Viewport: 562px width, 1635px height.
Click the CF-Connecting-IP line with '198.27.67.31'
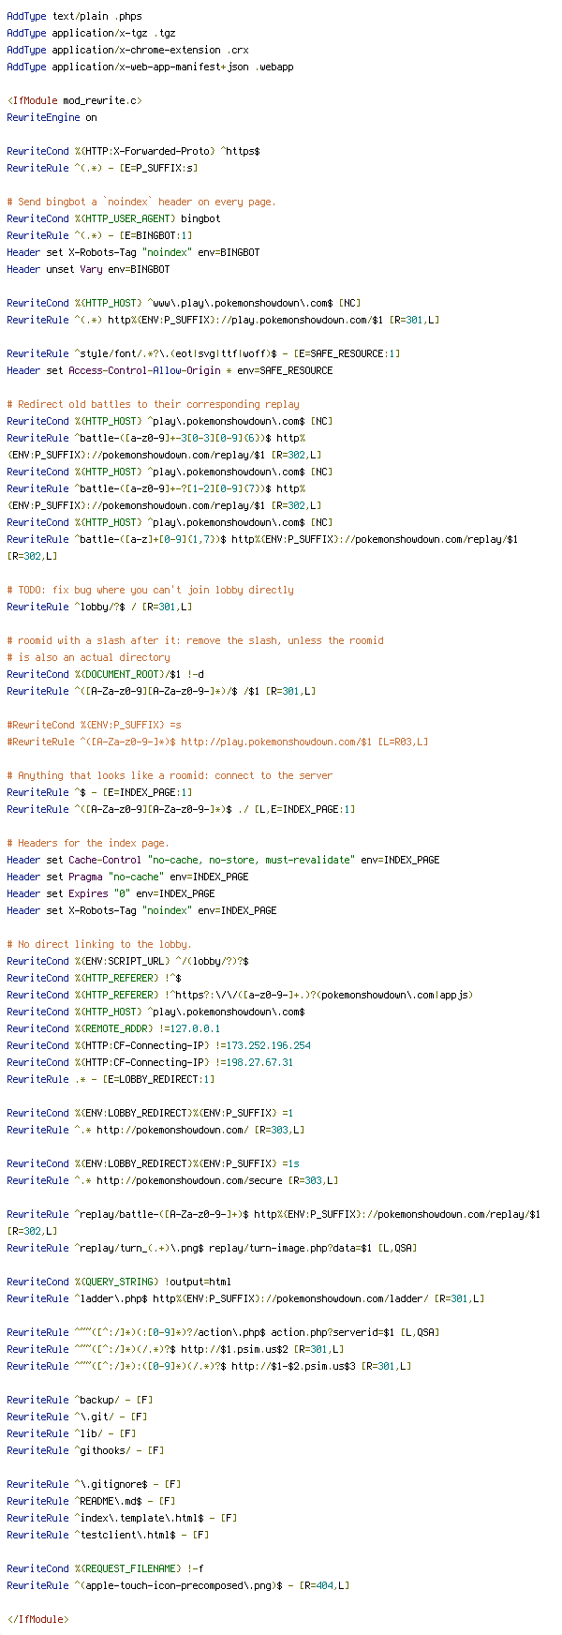[x=150, y=1063]
